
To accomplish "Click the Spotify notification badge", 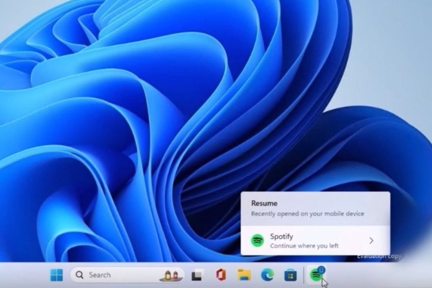I will coord(321,270).
